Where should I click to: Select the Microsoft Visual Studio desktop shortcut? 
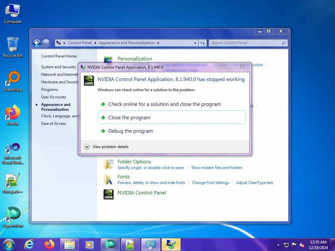tap(13, 154)
